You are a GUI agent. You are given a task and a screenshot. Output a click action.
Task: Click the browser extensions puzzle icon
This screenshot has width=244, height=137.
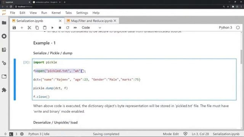pyautogui.click(x=233, y=7)
